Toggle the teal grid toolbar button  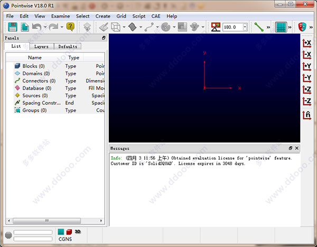(281, 27)
